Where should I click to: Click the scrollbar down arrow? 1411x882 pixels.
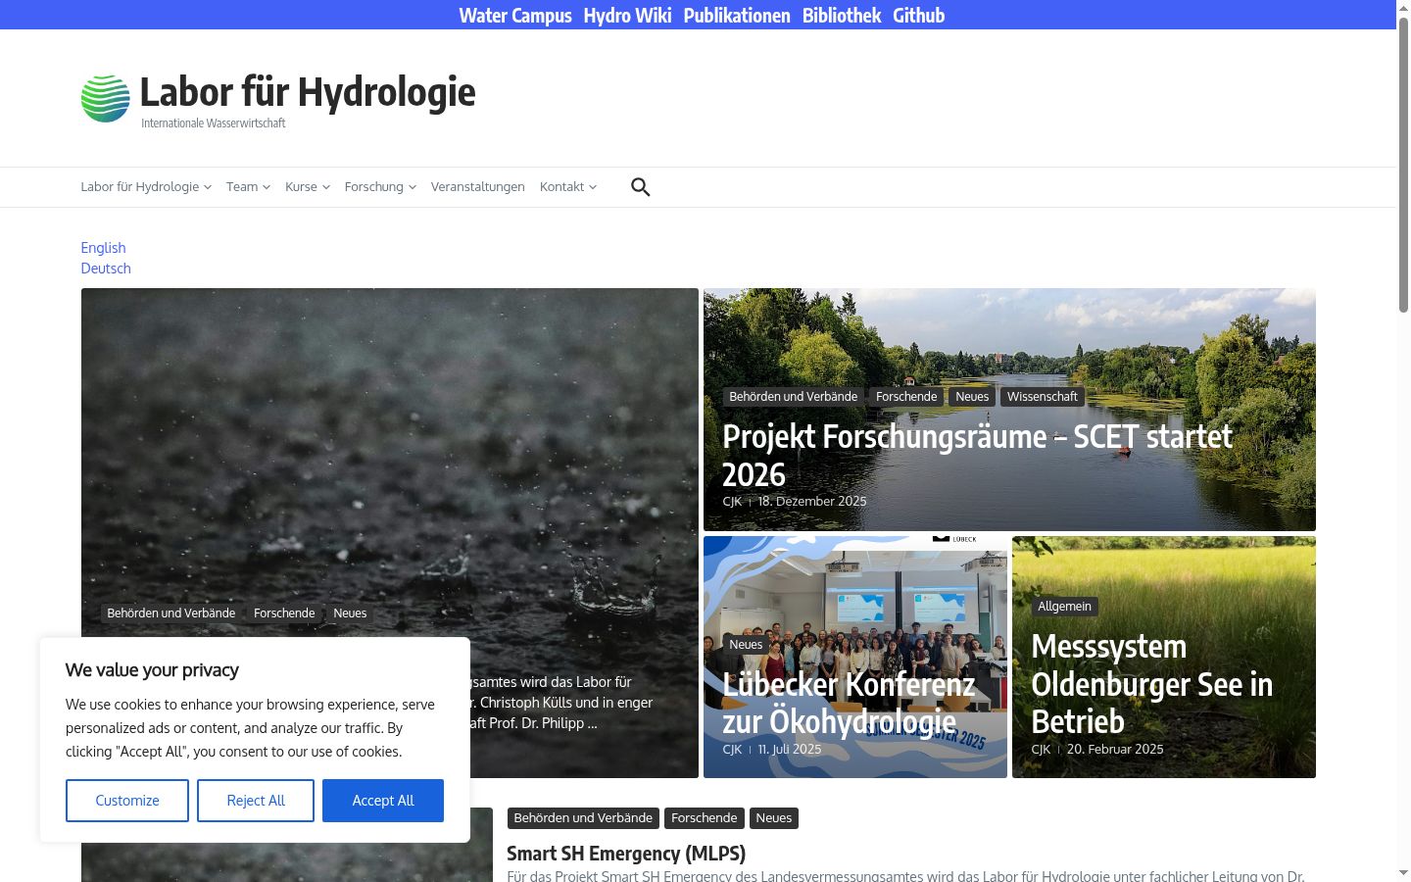pos(1403,872)
